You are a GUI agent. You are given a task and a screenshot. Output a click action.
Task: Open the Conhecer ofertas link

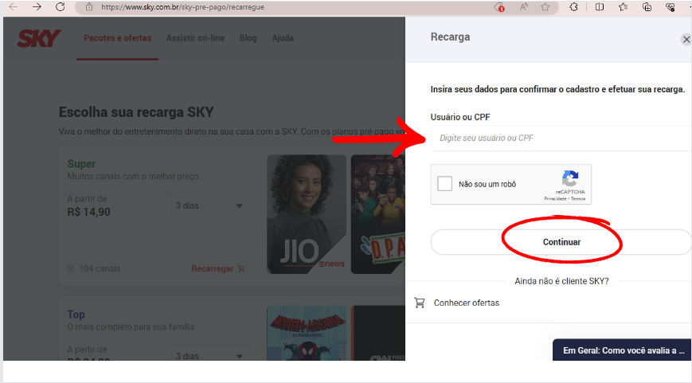tap(467, 303)
